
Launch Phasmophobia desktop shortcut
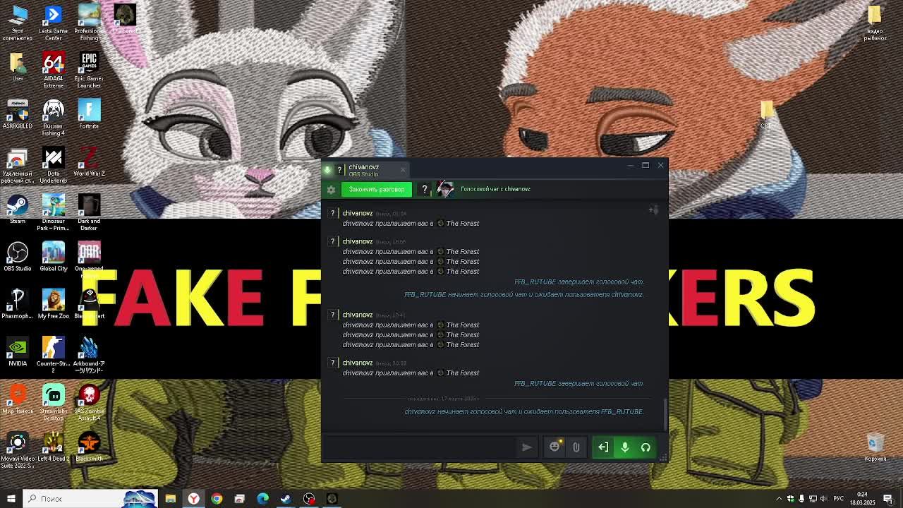pyautogui.click(x=18, y=304)
